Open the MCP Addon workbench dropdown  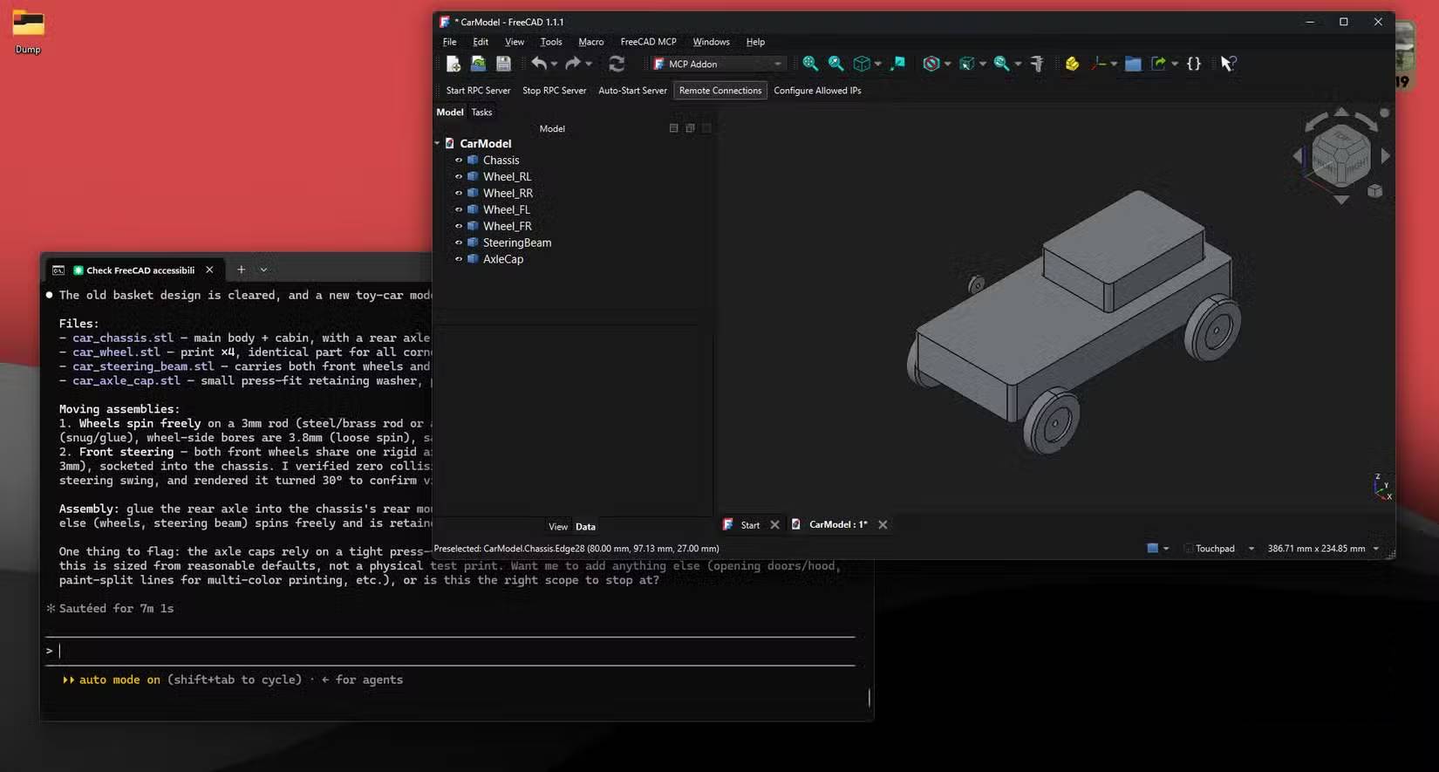coord(718,64)
